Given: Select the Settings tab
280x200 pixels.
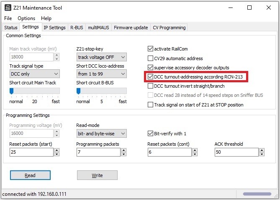Looking at the screenshot, I should click(x=31, y=27).
